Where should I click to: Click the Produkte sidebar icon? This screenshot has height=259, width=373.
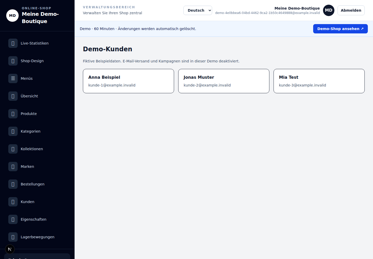pos(13,114)
